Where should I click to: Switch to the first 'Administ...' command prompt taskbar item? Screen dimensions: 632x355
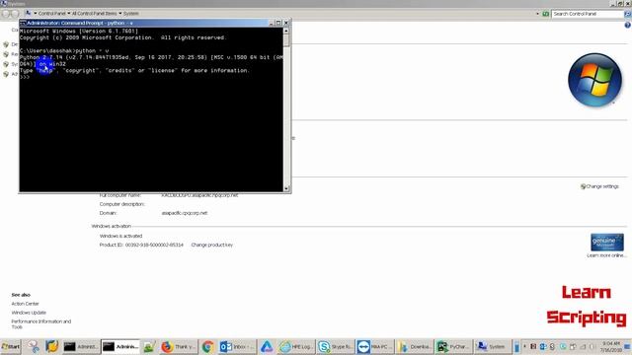click(x=81, y=346)
